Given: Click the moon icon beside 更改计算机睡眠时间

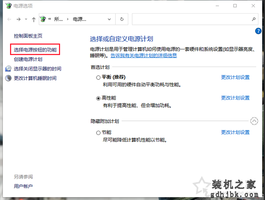Looking at the screenshot, I should click(x=8, y=78).
